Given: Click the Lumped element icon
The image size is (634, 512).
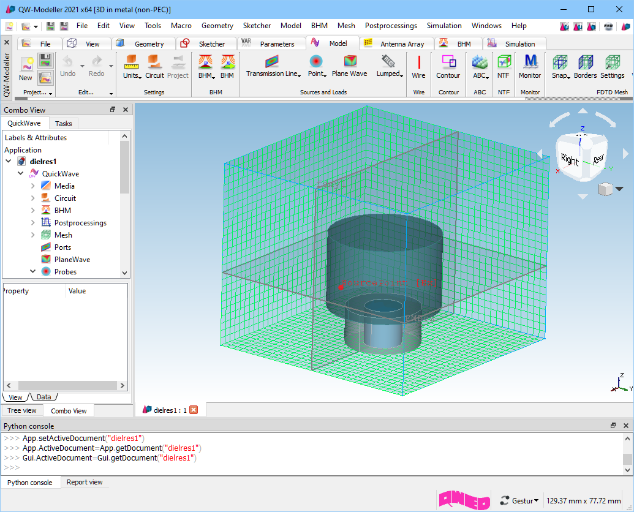Looking at the screenshot, I should pos(388,61).
